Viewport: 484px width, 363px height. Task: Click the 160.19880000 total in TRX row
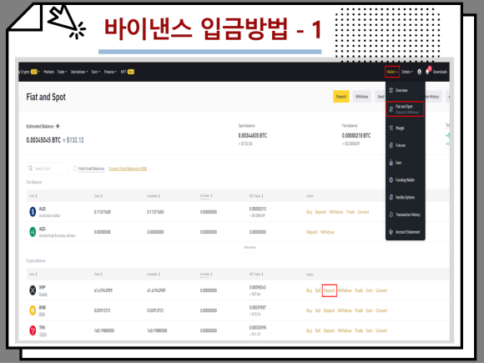(x=104, y=330)
